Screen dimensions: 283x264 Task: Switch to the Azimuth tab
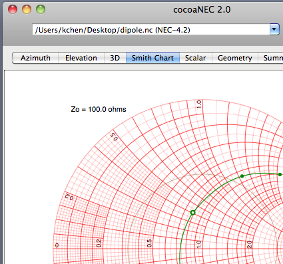click(35, 58)
